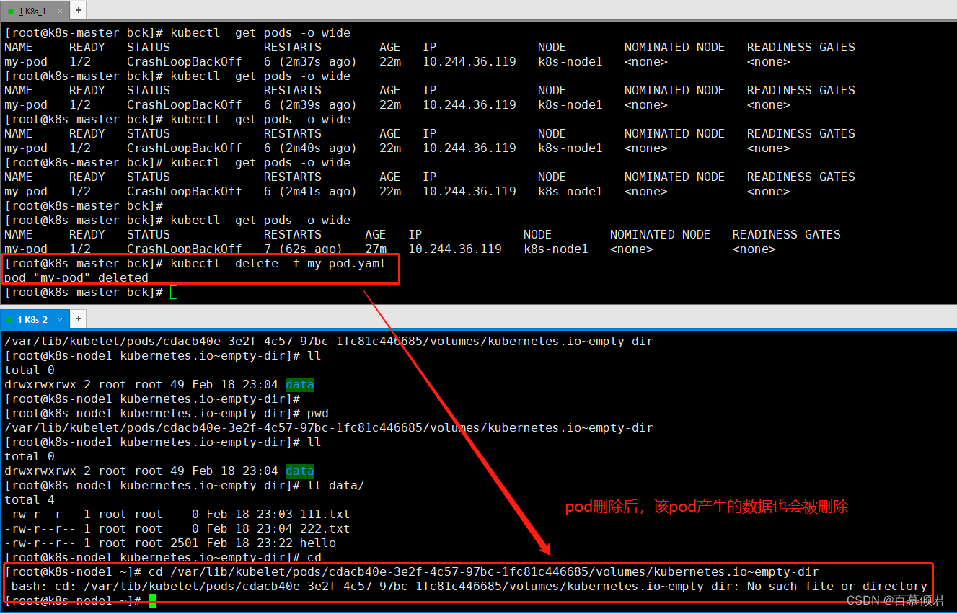
Task: Click the 'pod "my-pod" deleted' output line
Action: [76, 278]
